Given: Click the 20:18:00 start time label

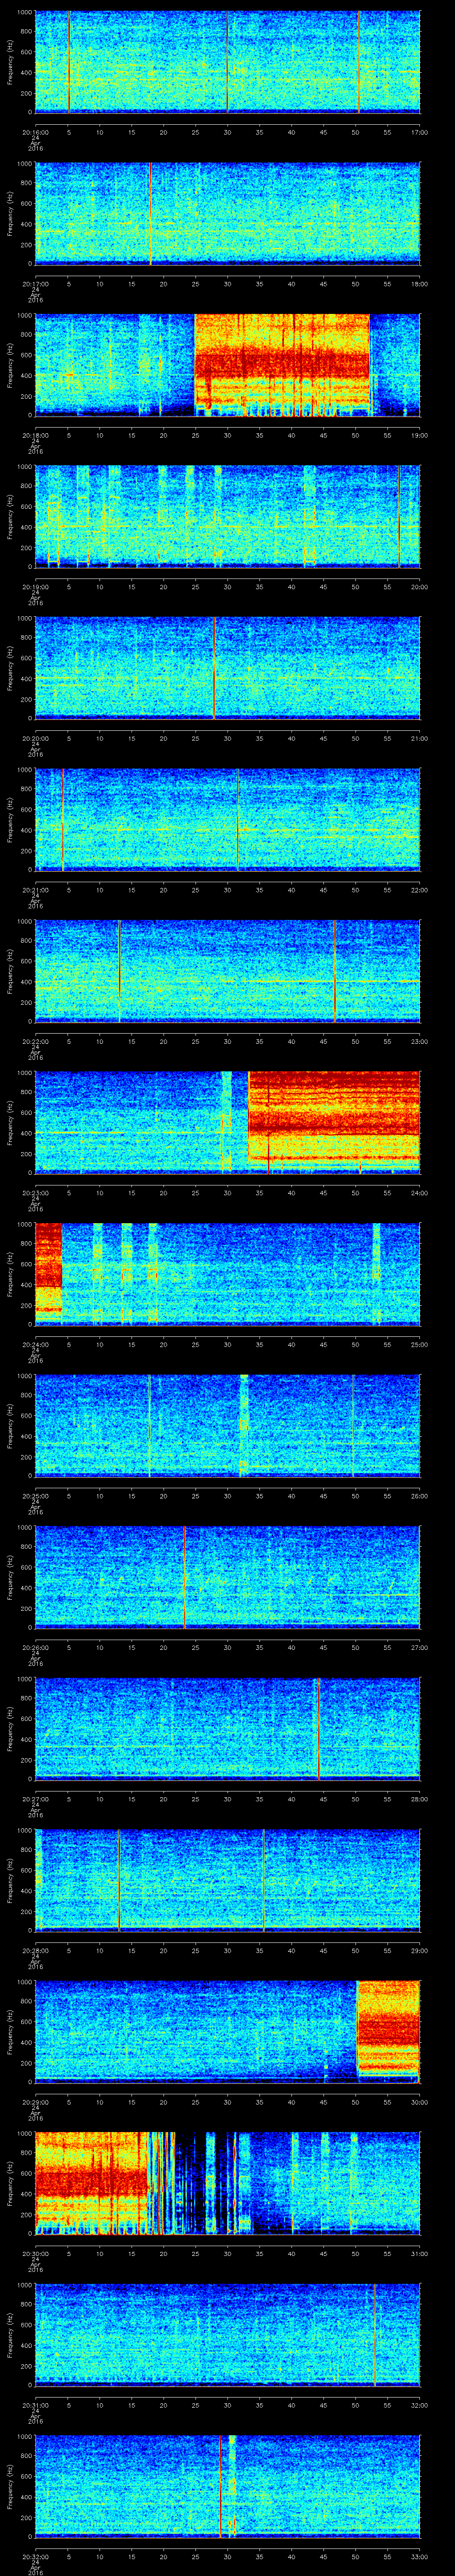Looking at the screenshot, I should click(35, 435).
